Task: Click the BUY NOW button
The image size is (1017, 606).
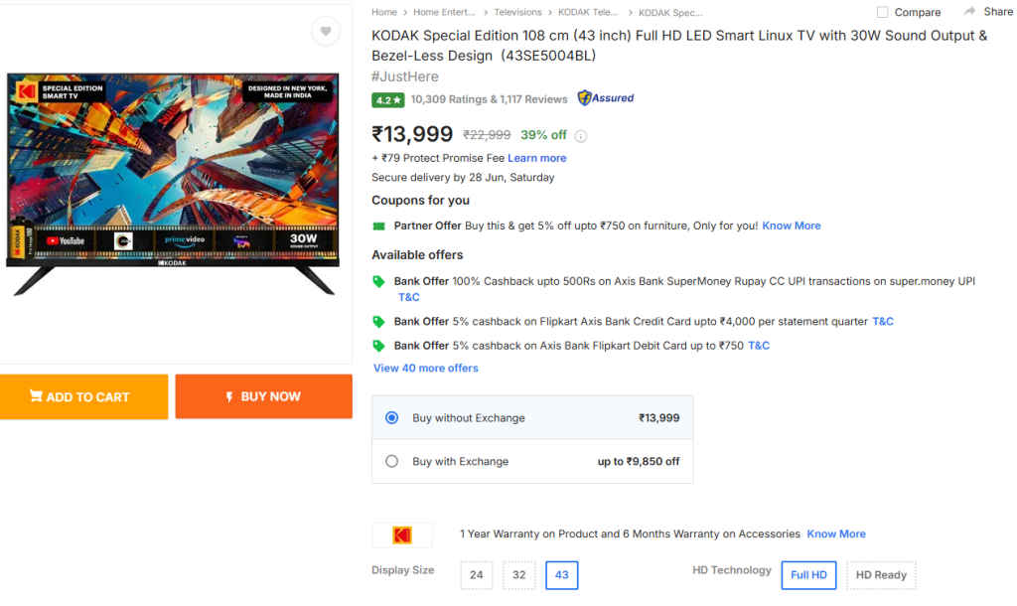Action: pos(263,395)
